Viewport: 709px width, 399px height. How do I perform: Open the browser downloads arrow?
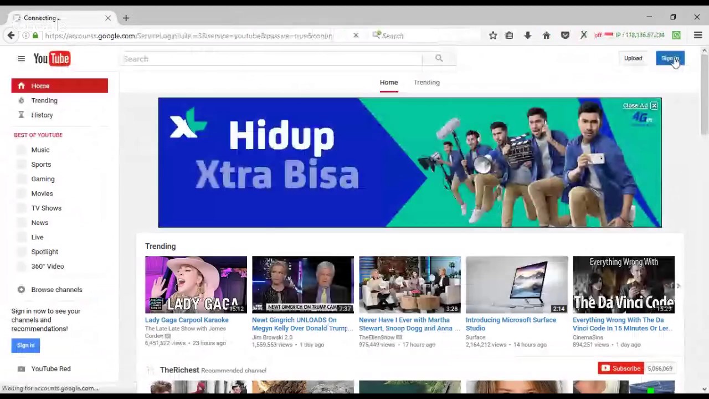(x=527, y=35)
